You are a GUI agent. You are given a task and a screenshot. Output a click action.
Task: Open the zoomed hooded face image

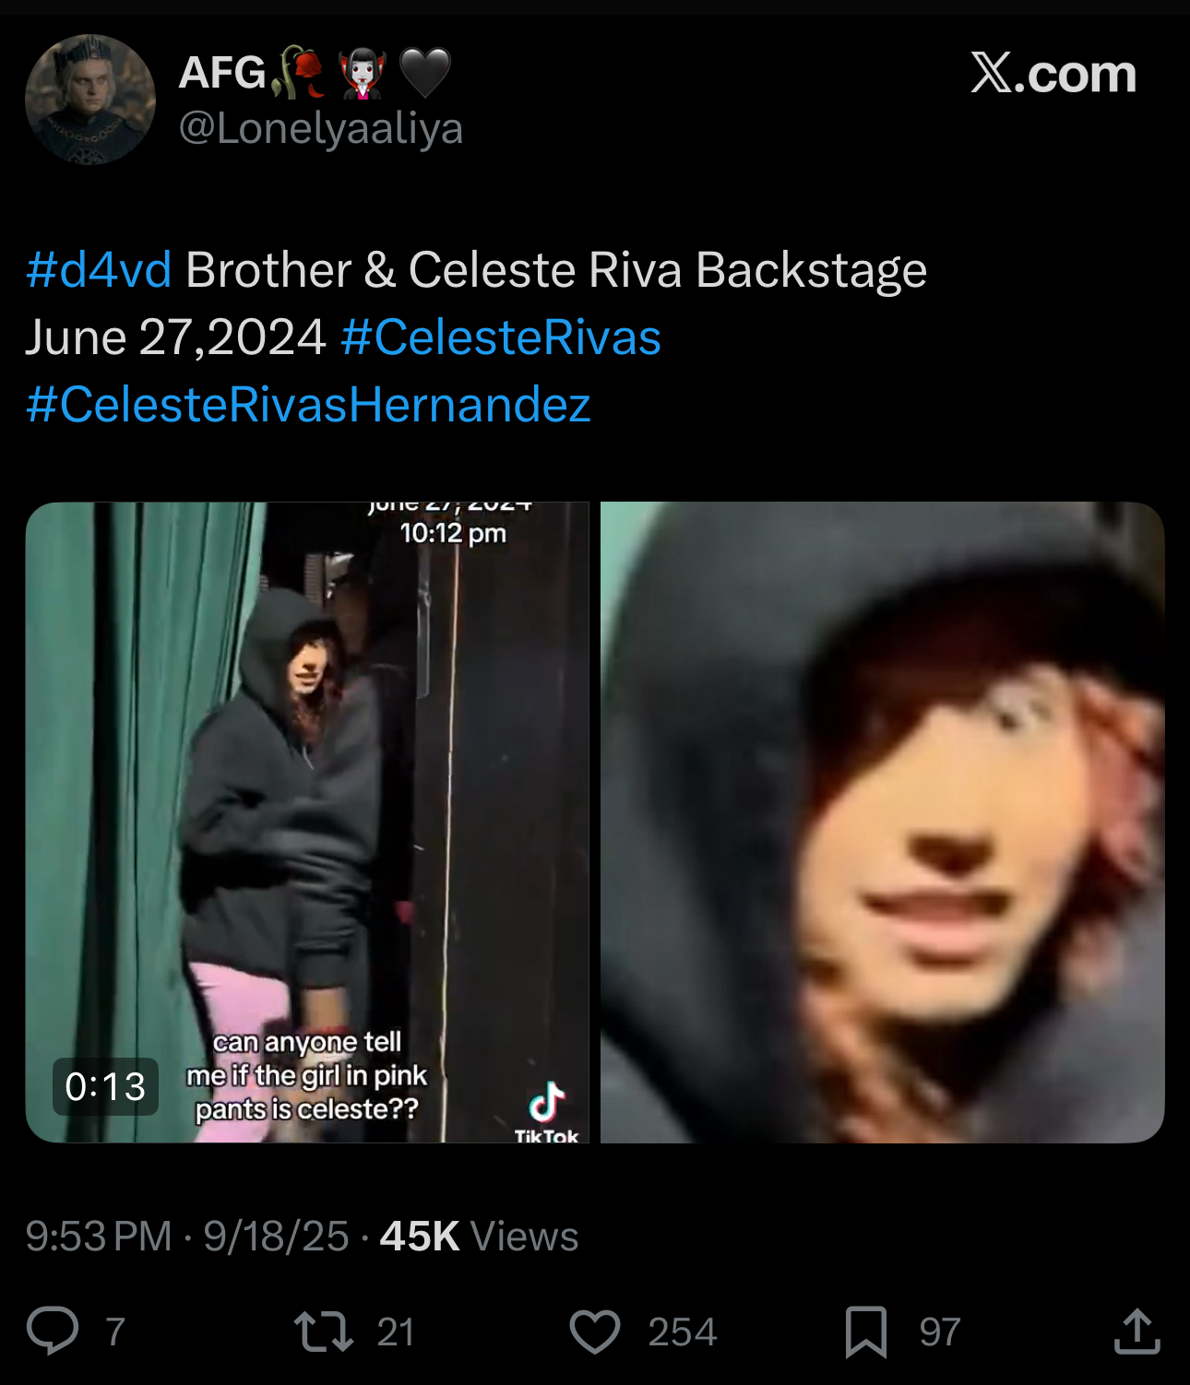point(883,823)
